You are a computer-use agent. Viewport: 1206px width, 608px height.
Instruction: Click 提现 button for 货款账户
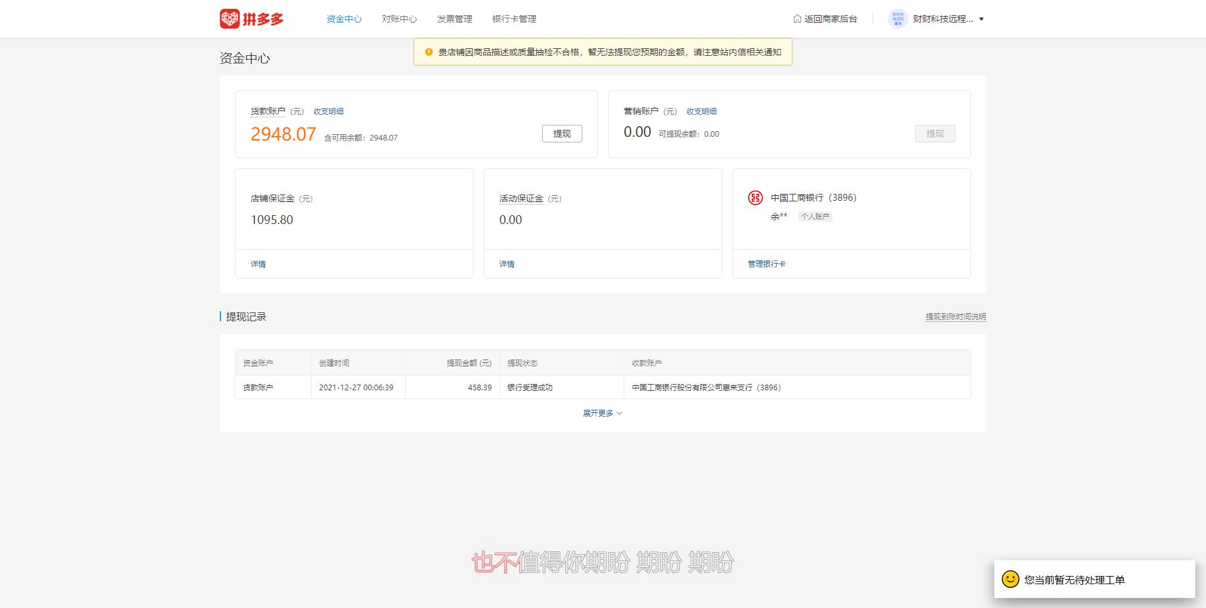562,134
